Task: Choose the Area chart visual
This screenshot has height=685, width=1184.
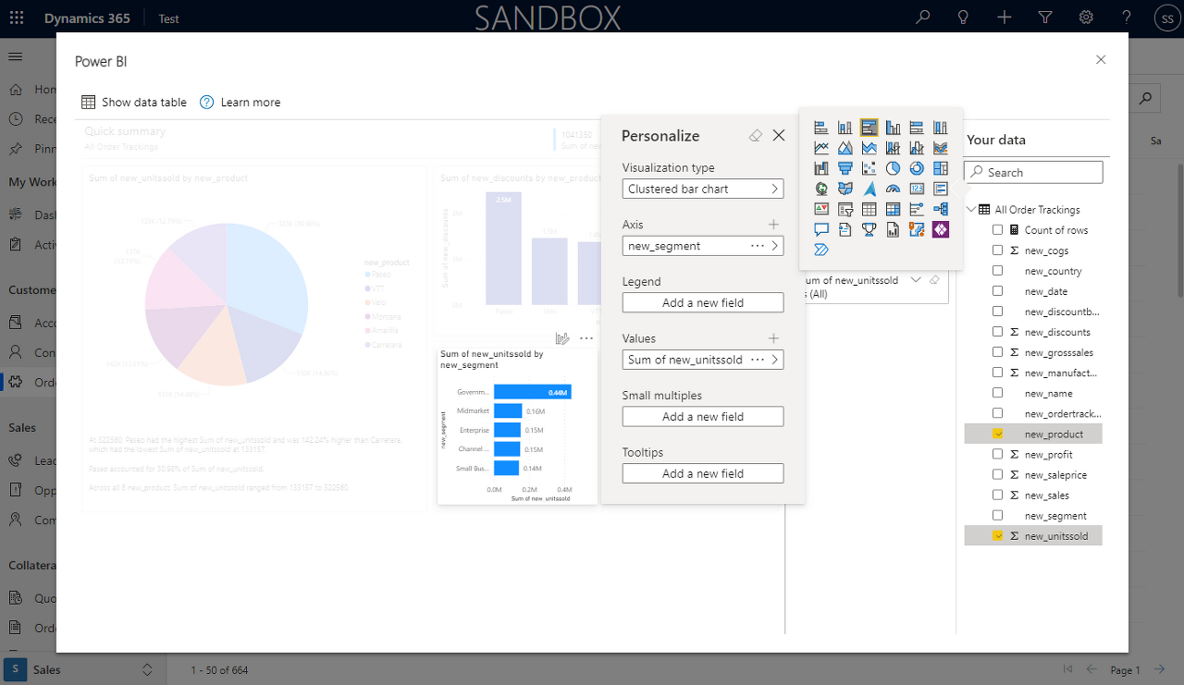Action: pyautogui.click(x=845, y=148)
